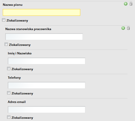Click into the Nazwa stanowiska pracownika field
The height and width of the screenshot is (121, 135).
(x=44, y=37)
